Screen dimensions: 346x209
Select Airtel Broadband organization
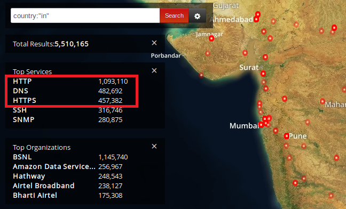(44, 186)
